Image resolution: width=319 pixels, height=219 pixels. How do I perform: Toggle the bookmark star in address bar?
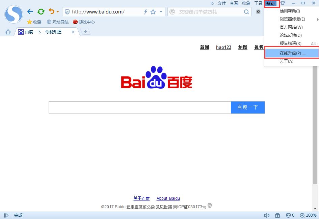(153, 11)
